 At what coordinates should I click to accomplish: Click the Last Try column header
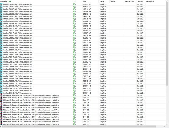click(x=140, y=2)
